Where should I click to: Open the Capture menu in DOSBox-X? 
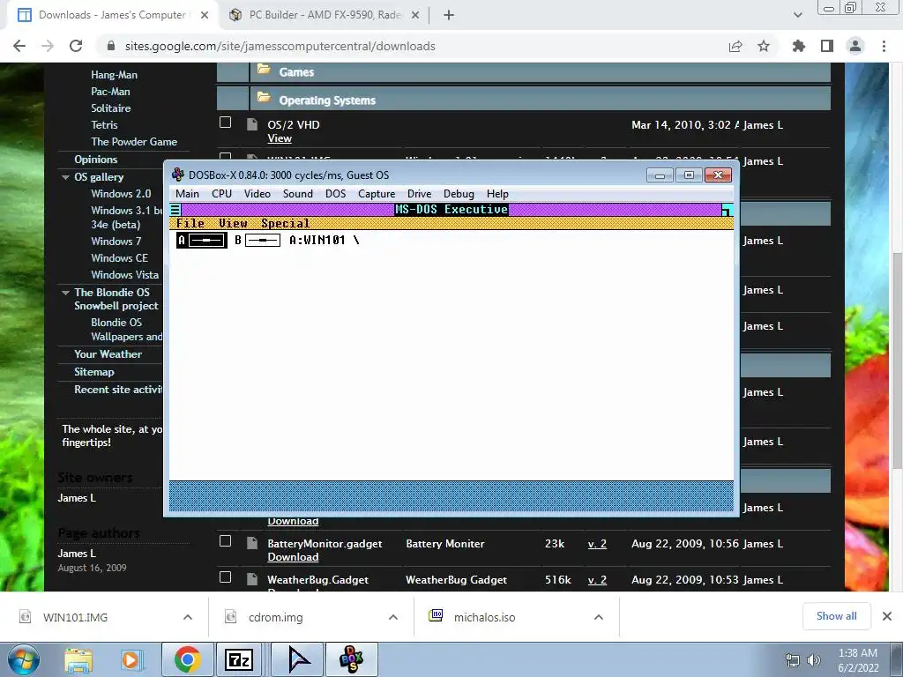[377, 194]
